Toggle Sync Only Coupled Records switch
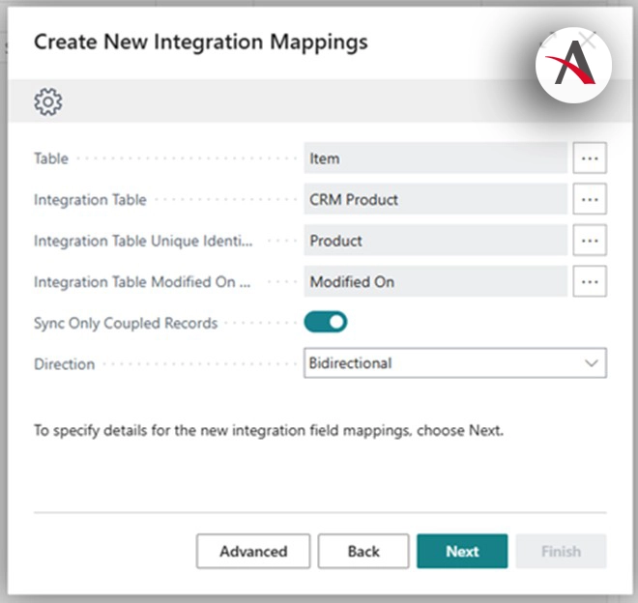This screenshot has width=638, height=603. [326, 323]
